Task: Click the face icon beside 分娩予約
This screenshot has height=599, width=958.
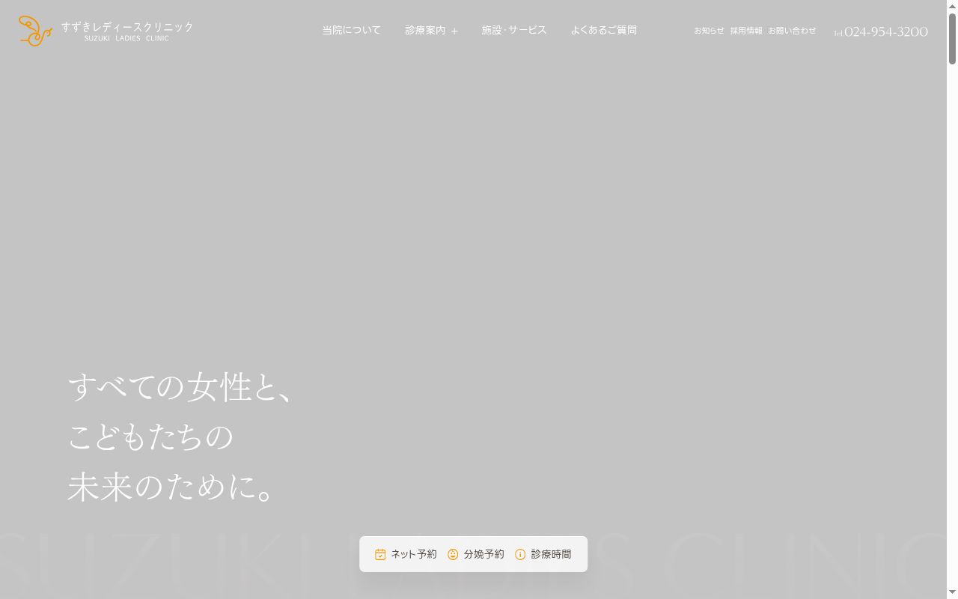Action: pos(453,554)
